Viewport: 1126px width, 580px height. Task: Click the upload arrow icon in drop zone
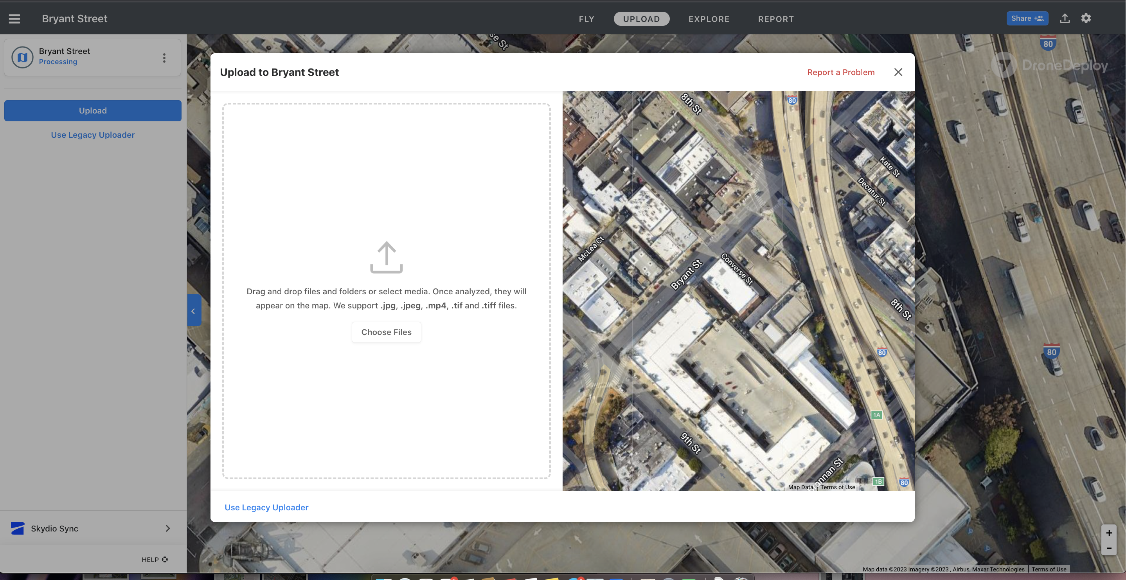[387, 257]
